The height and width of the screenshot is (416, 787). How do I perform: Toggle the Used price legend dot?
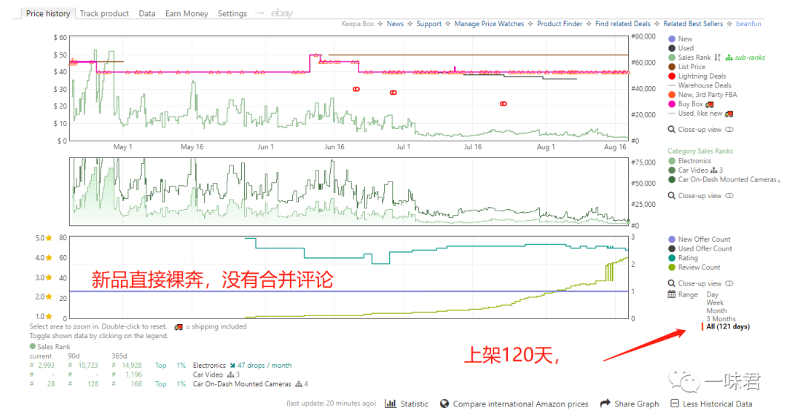click(672, 48)
